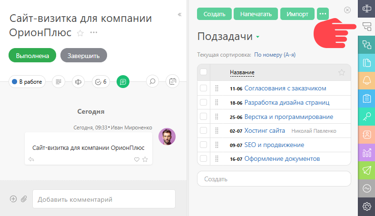Viewport: 375px width, 216px height.
Task: Open the dark task structure sidebar icon
Action: click(366, 9)
